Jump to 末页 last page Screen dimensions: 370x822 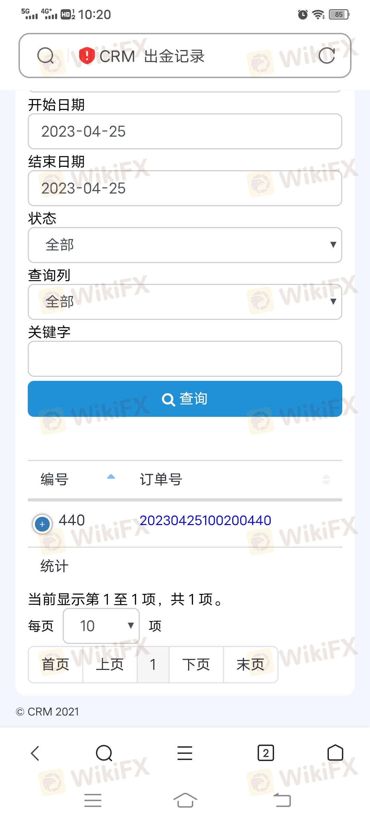pyautogui.click(x=250, y=664)
